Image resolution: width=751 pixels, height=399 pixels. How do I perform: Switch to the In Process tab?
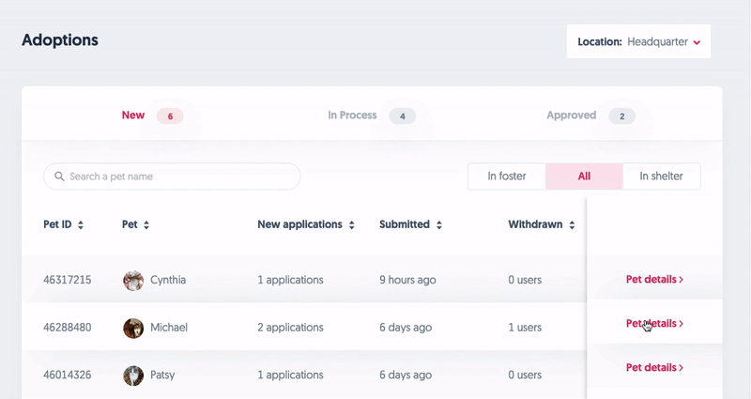coord(352,115)
